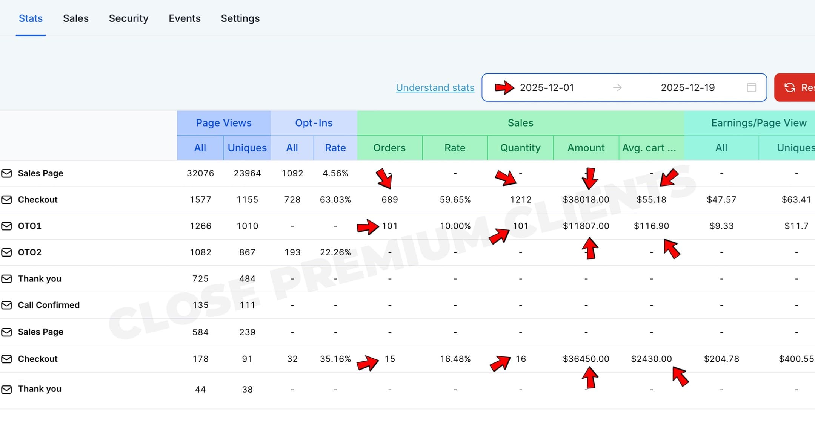Click amount $38018.00
The width and height of the screenshot is (815, 422).
coord(586,200)
